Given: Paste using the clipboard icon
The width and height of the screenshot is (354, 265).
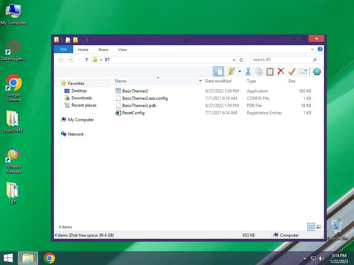Looking at the screenshot, I should click(270, 71).
